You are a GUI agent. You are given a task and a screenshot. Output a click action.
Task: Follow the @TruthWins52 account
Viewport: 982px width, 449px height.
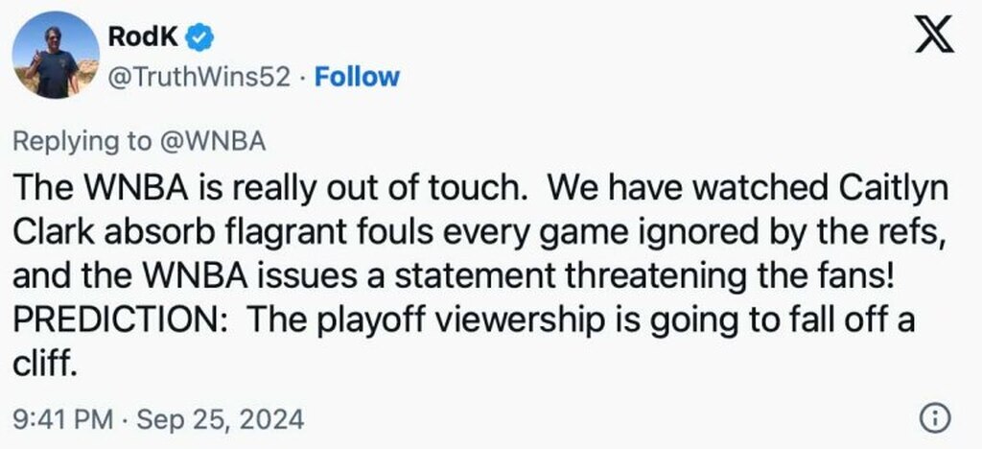pos(357,77)
